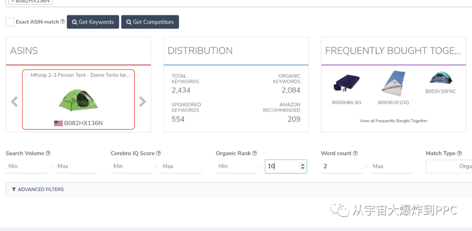This screenshot has width=472, height=231.
Task: Remove the B082HX136N ASIN tag
Action: point(13,1)
